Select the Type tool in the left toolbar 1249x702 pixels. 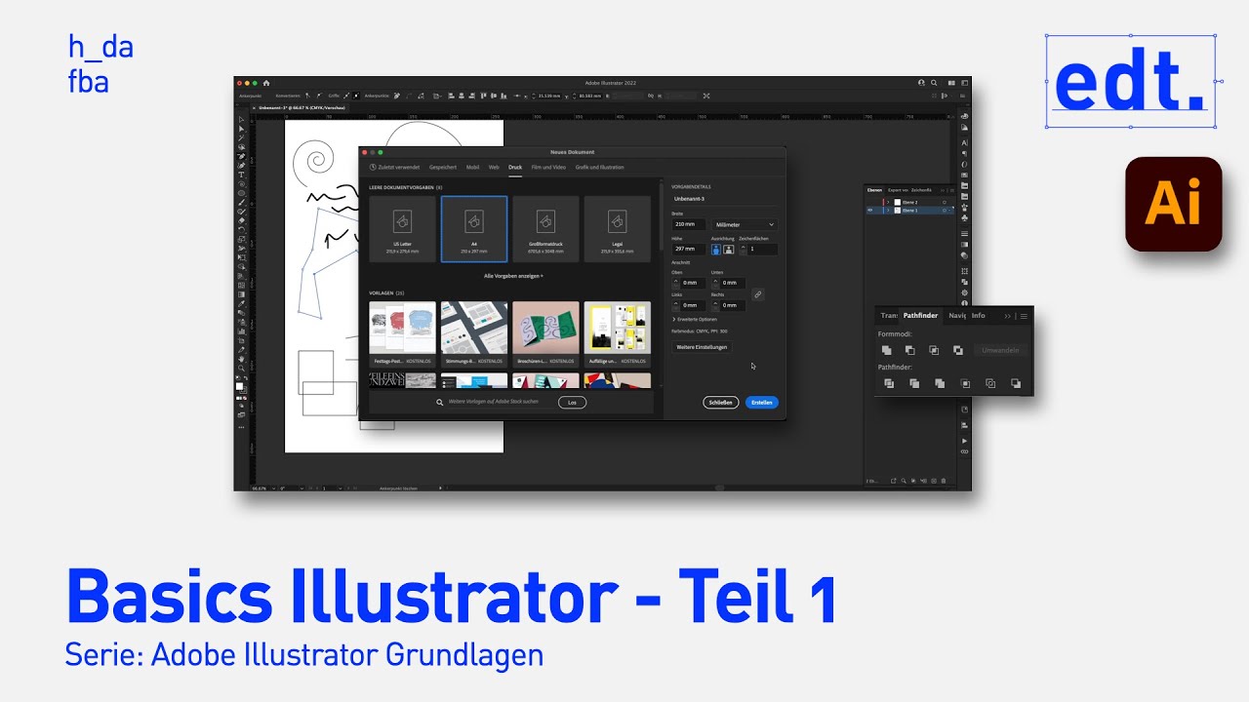click(241, 175)
